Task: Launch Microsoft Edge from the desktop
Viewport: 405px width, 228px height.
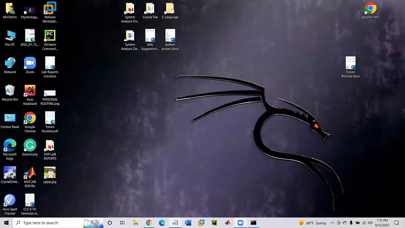Action: pos(10,150)
